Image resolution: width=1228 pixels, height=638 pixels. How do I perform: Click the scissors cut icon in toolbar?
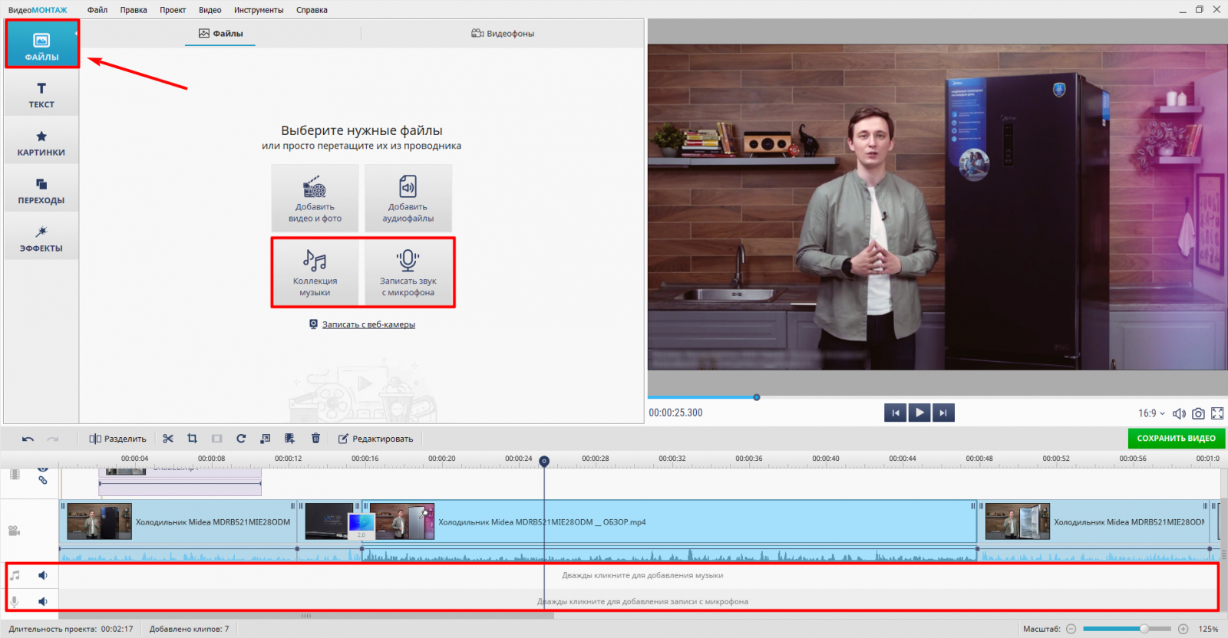coord(168,439)
